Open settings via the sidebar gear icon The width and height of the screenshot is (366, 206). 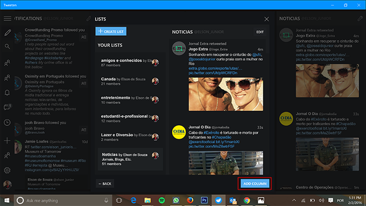click(x=7, y=170)
